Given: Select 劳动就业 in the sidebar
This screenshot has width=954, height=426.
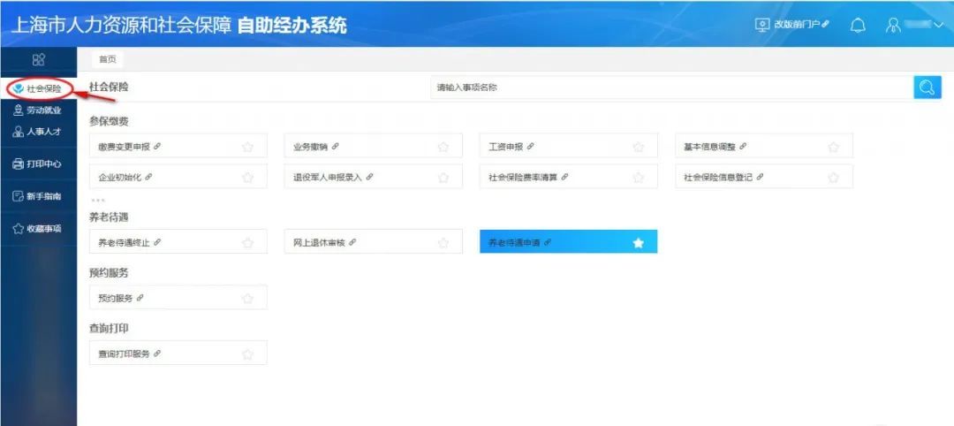Looking at the screenshot, I should (x=38, y=110).
